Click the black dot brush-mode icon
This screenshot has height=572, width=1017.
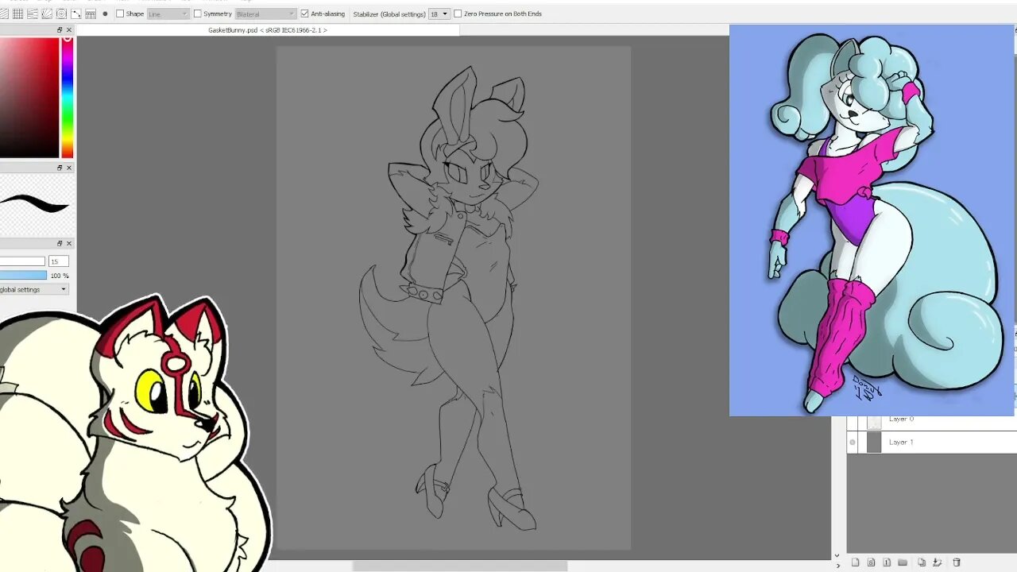(105, 14)
